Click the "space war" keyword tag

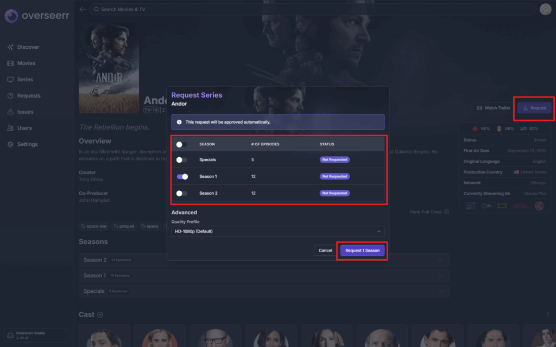tap(94, 226)
